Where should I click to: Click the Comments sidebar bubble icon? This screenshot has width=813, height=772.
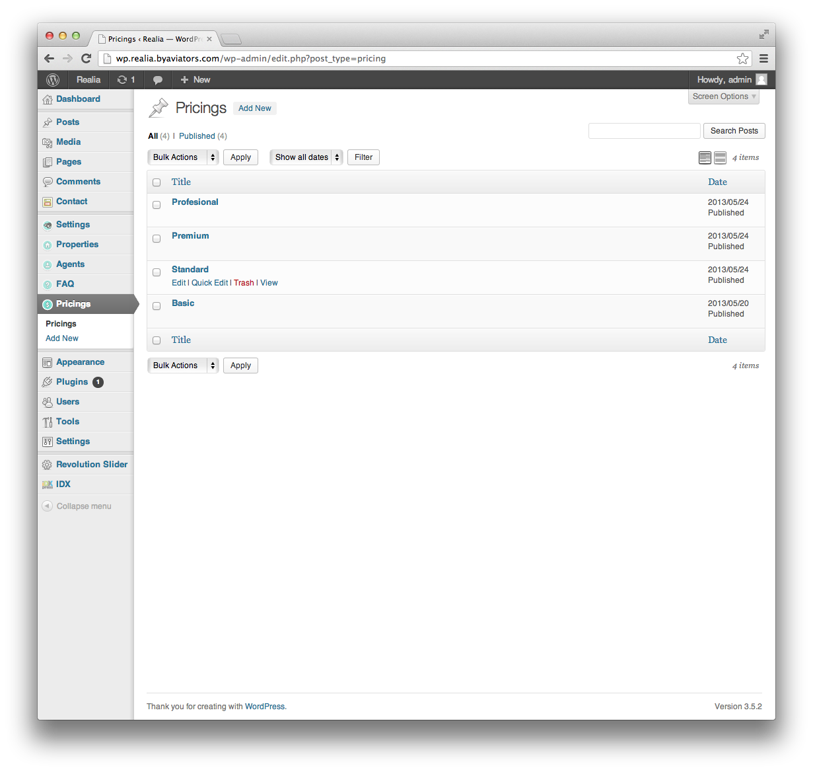[x=48, y=182]
